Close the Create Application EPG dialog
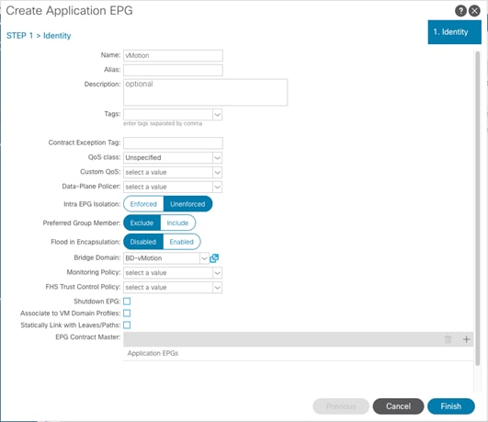 (x=474, y=11)
